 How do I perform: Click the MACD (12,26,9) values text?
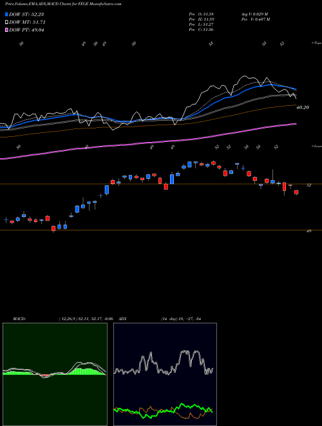87,319
